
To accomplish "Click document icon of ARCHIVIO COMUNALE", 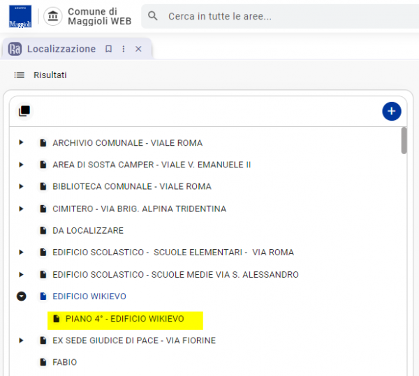I will pyautogui.click(x=43, y=143).
